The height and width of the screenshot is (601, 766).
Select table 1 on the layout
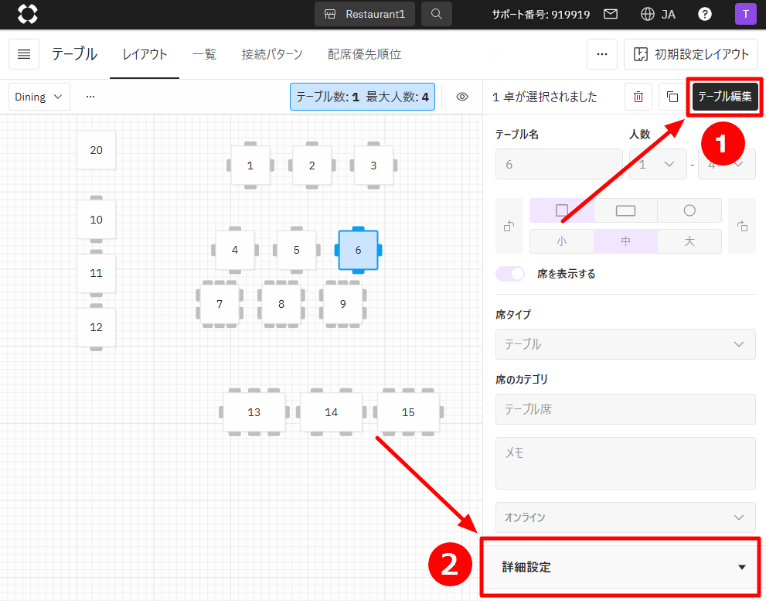click(250, 166)
